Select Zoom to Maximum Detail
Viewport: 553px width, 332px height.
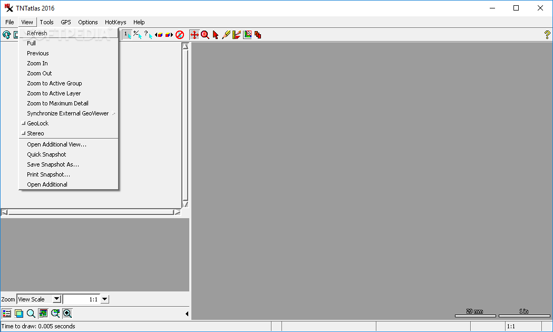coord(69,103)
